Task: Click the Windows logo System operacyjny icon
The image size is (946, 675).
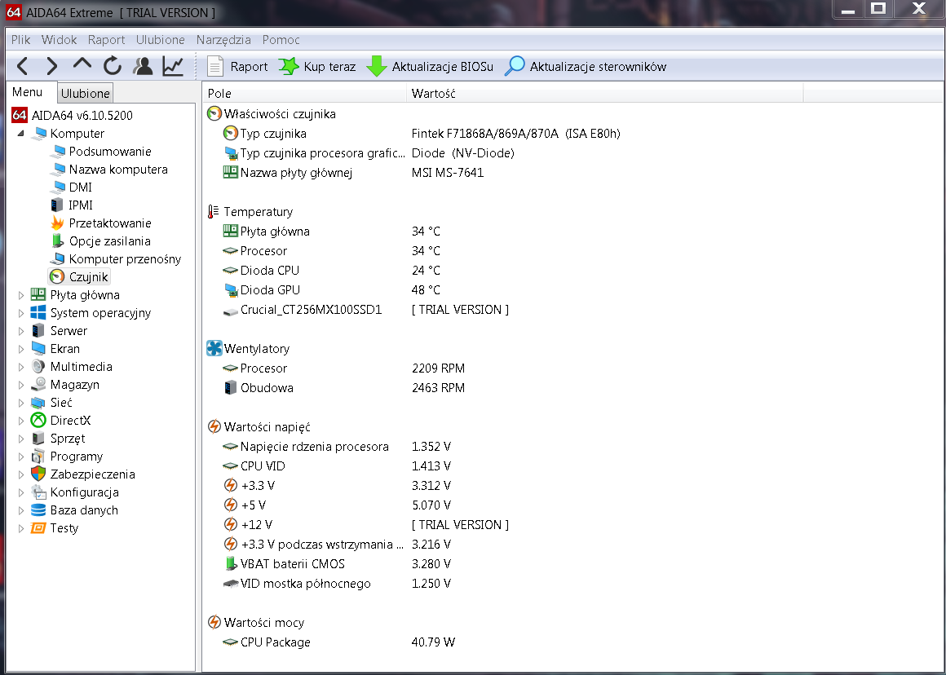Action: pos(38,313)
